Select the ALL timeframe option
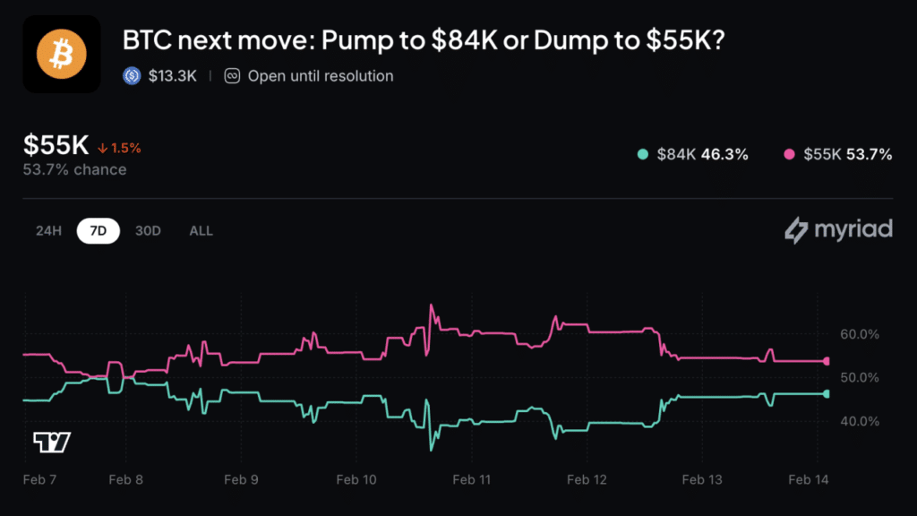 (201, 230)
